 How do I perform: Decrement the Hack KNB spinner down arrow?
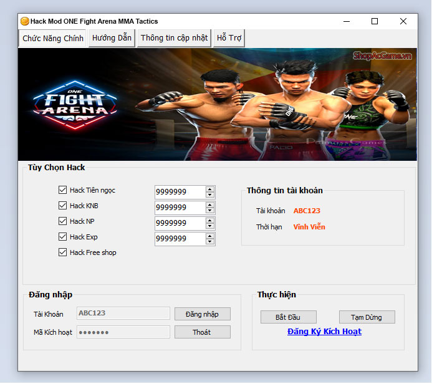pyautogui.click(x=210, y=211)
